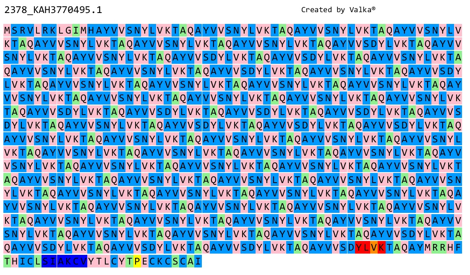Select the H residue in the last row
470x275 pixels.
click(x=15, y=261)
